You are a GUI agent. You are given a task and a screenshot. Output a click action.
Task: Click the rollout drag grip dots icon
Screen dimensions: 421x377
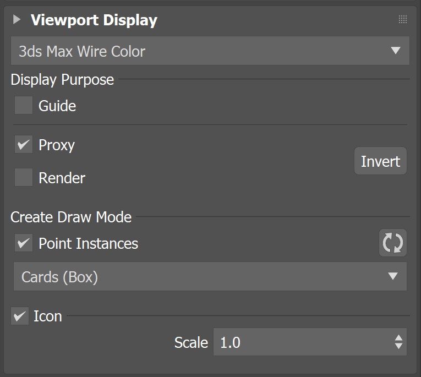click(402, 20)
